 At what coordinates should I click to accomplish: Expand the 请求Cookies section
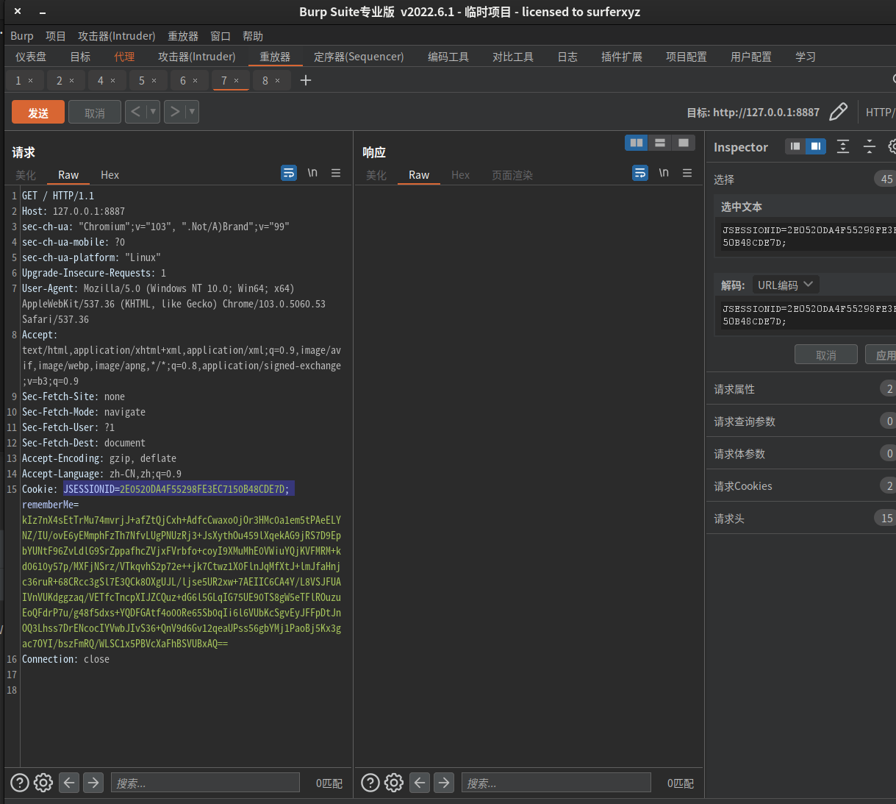801,486
